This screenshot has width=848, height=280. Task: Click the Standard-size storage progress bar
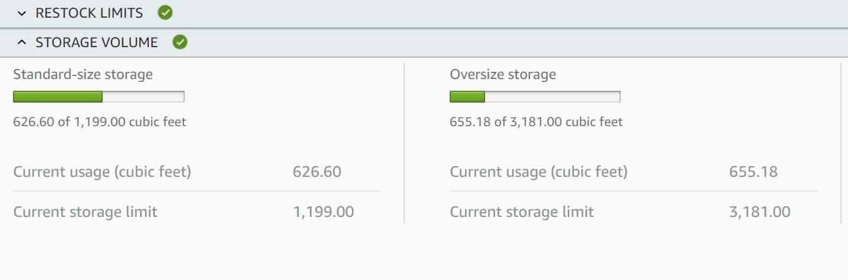[x=99, y=97]
